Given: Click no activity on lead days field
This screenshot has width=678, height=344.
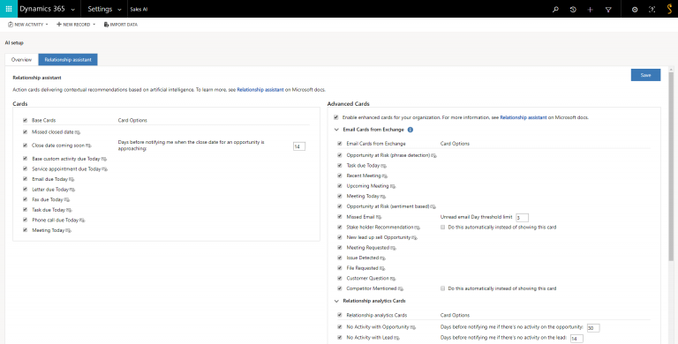Looking at the screenshot, I should click(576, 339).
